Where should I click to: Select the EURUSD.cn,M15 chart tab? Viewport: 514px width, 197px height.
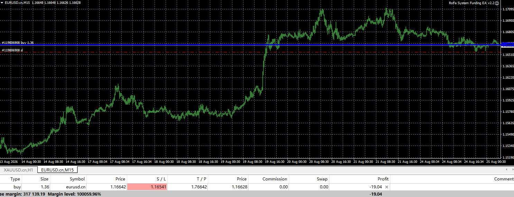click(57, 170)
